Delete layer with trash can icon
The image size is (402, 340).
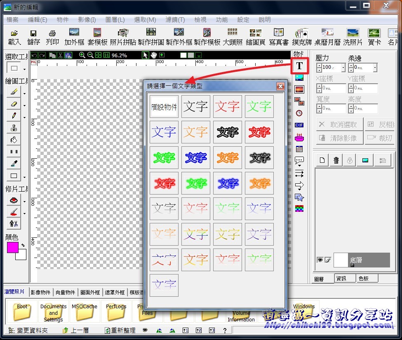(x=336, y=160)
